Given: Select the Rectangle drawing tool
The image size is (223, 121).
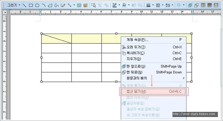Looking at the screenshot, I should pyautogui.click(x=31, y=5).
